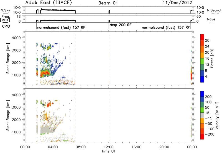The width and height of the screenshot is (222, 153).
Task: Click the left '10^5' noise axis tick
Action: click(x=17, y=8)
